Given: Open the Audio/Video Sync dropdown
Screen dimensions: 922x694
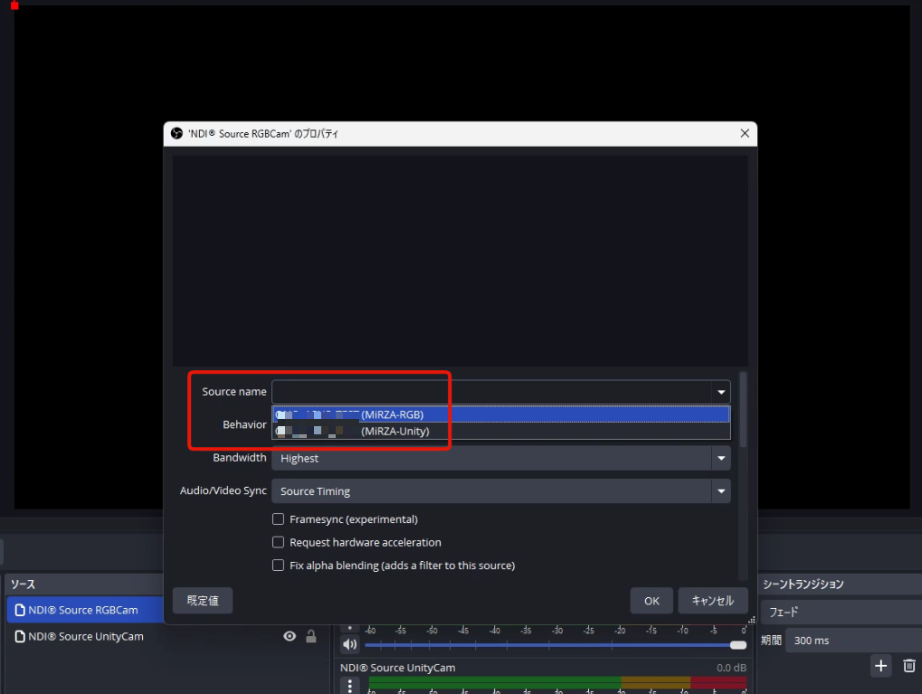Looking at the screenshot, I should pos(721,491).
